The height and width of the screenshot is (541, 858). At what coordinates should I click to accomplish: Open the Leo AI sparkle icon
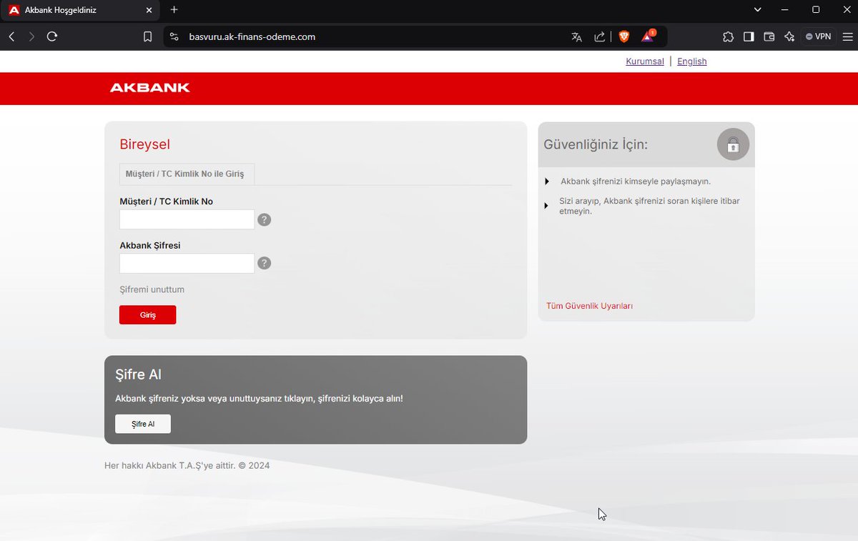click(x=789, y=36)
